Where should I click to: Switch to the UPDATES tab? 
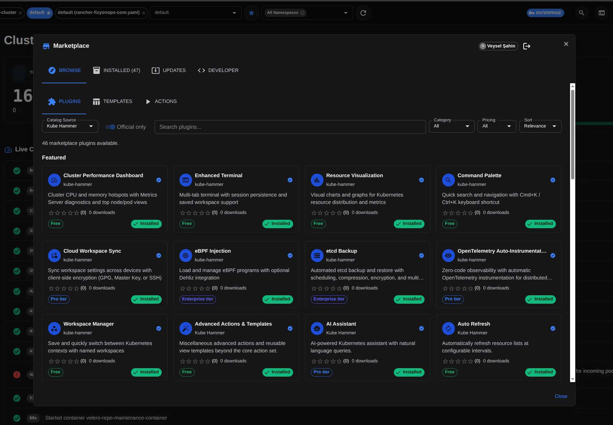pos(169,70)
